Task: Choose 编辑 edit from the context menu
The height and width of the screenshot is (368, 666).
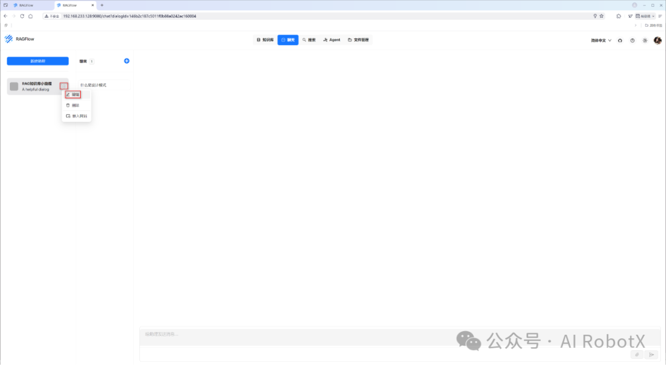Action: point(77,95)
